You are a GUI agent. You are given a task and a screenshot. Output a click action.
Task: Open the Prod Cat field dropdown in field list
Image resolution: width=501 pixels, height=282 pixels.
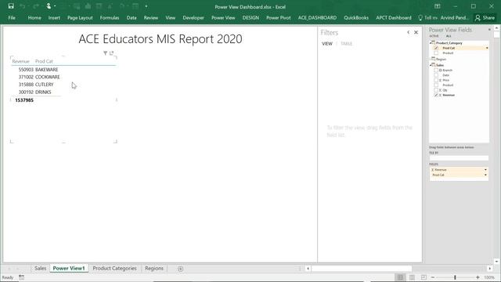[487, 48]
